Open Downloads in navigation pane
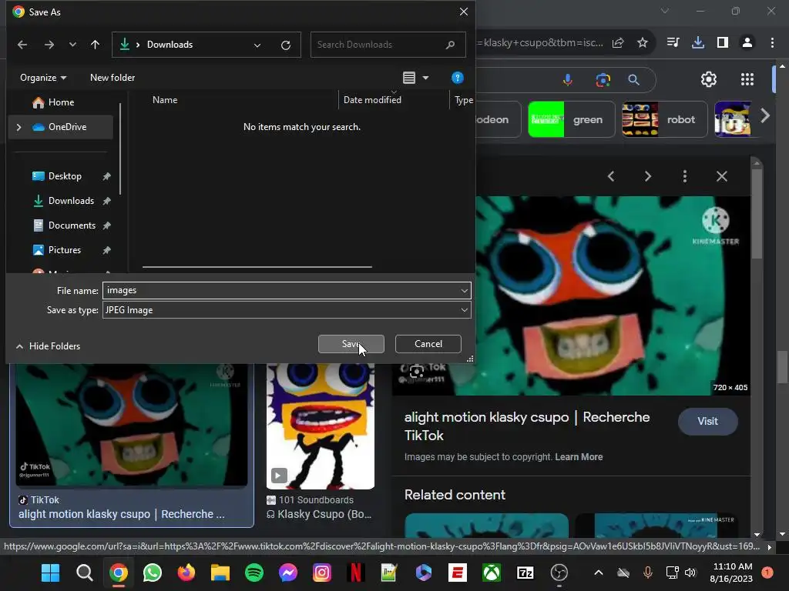Viewport: 789px width, 591px height. pyautogui.click(x=71, y=201)
